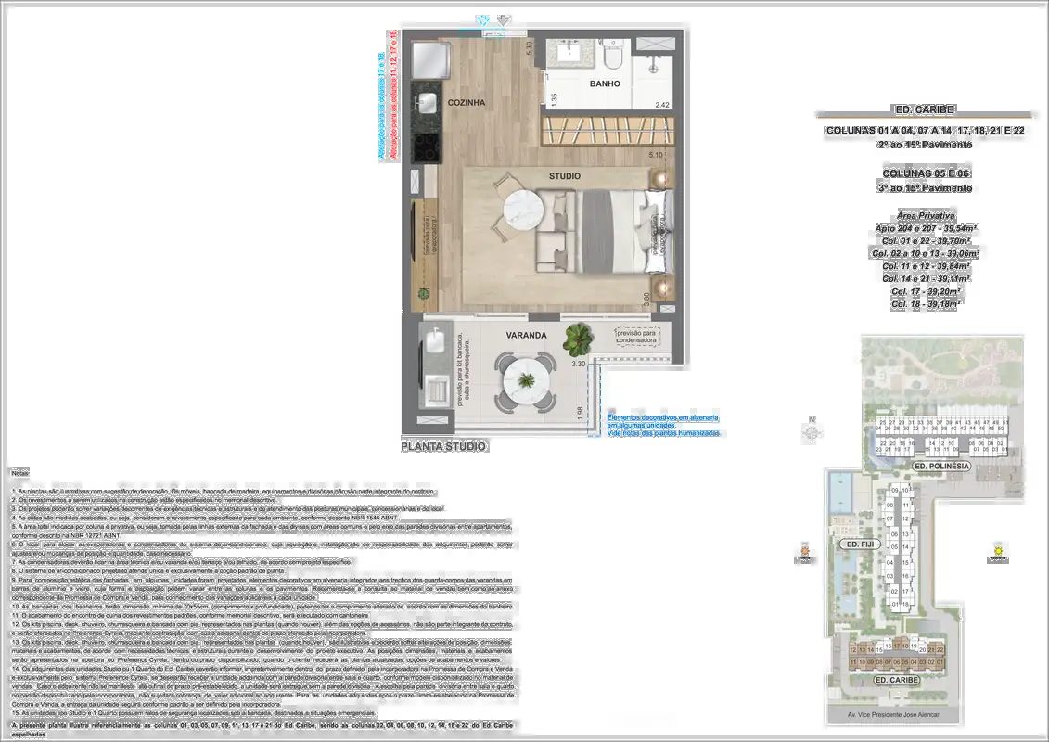Select the black cooktop on the kitchen counter
Image resolution: width=1049 pixels, height=742 pixels.
(424, 147)
